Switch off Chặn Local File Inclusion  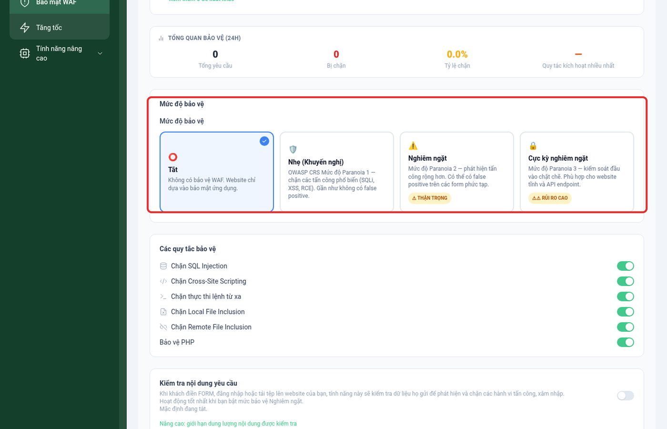pos(626,312)
